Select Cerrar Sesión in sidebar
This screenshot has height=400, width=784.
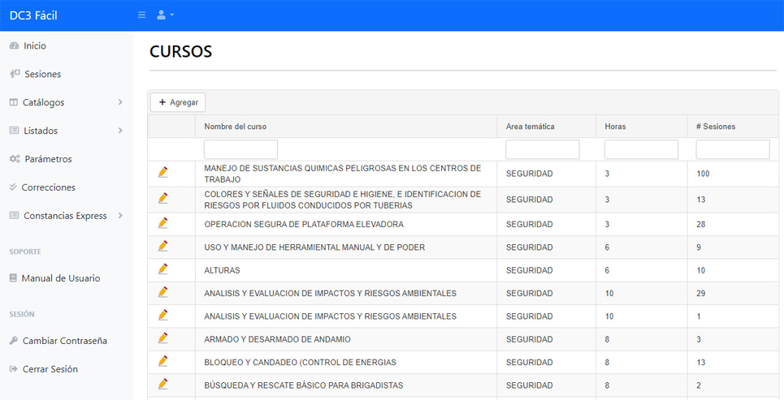click(50, 369)
